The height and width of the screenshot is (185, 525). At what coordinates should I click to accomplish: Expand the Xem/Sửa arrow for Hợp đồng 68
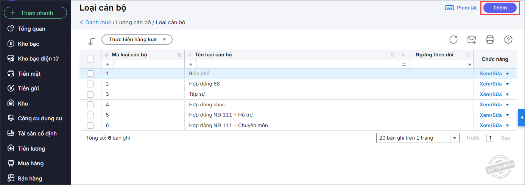coord(508,84)
